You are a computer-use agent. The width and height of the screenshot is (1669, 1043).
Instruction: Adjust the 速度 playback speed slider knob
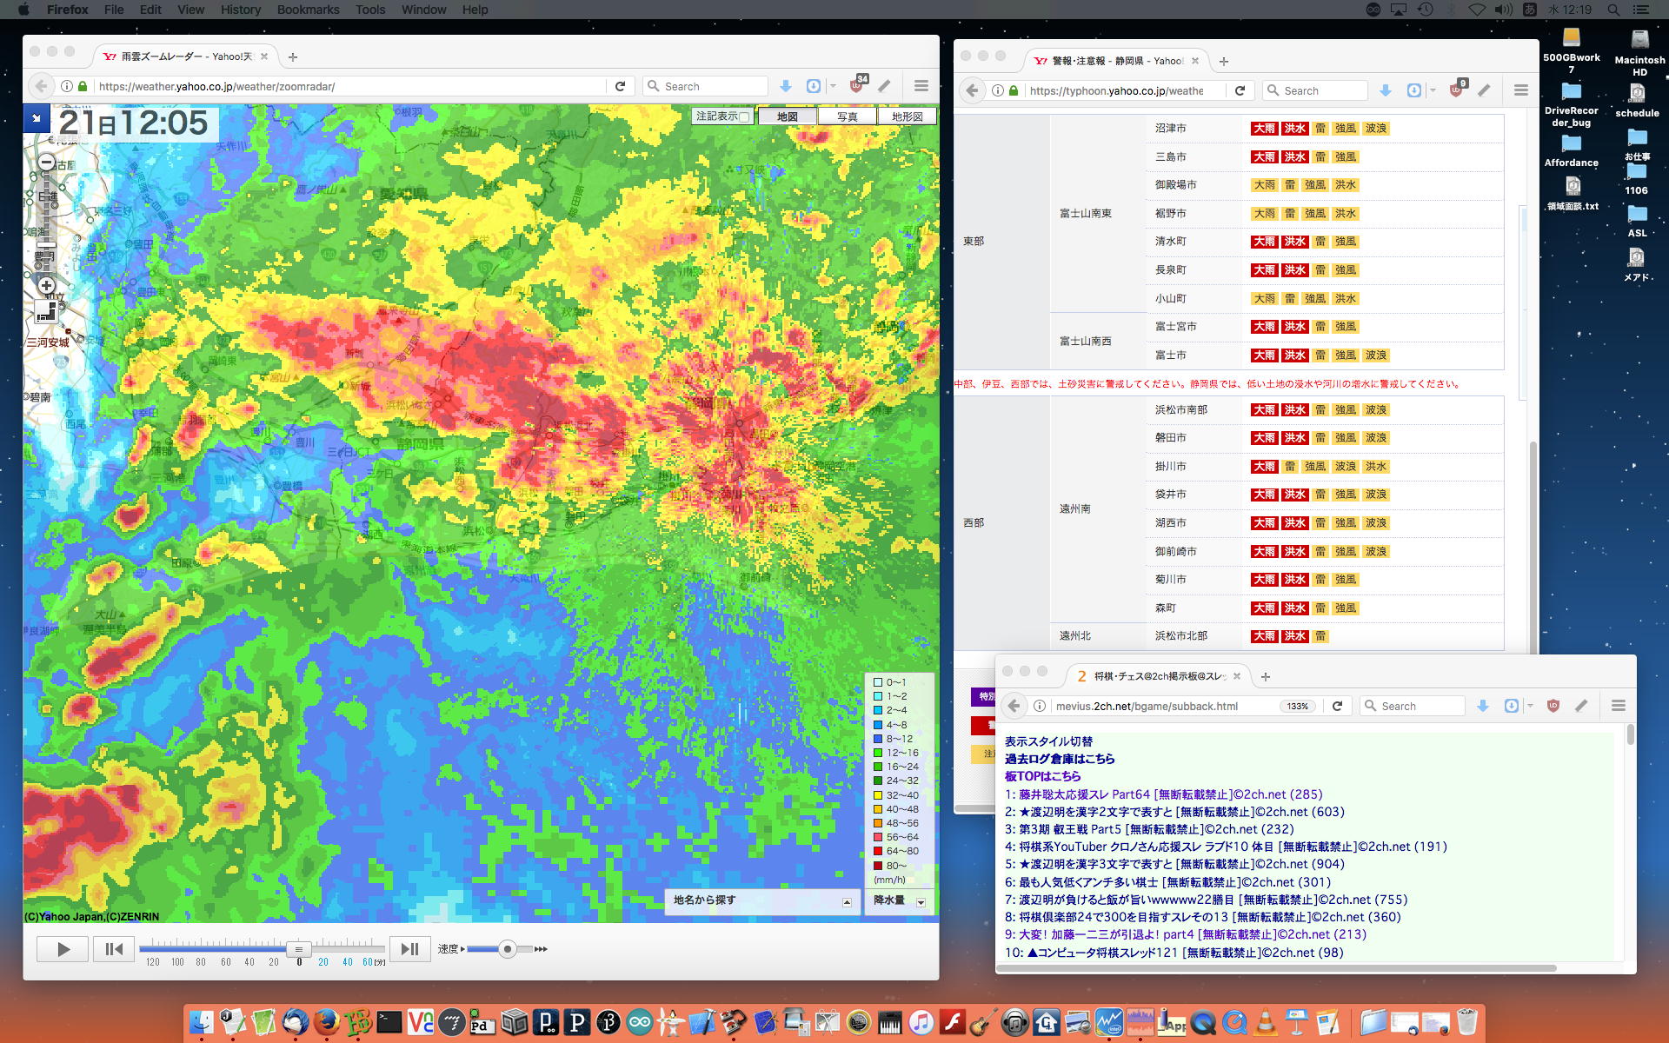[x=507, y=949]
